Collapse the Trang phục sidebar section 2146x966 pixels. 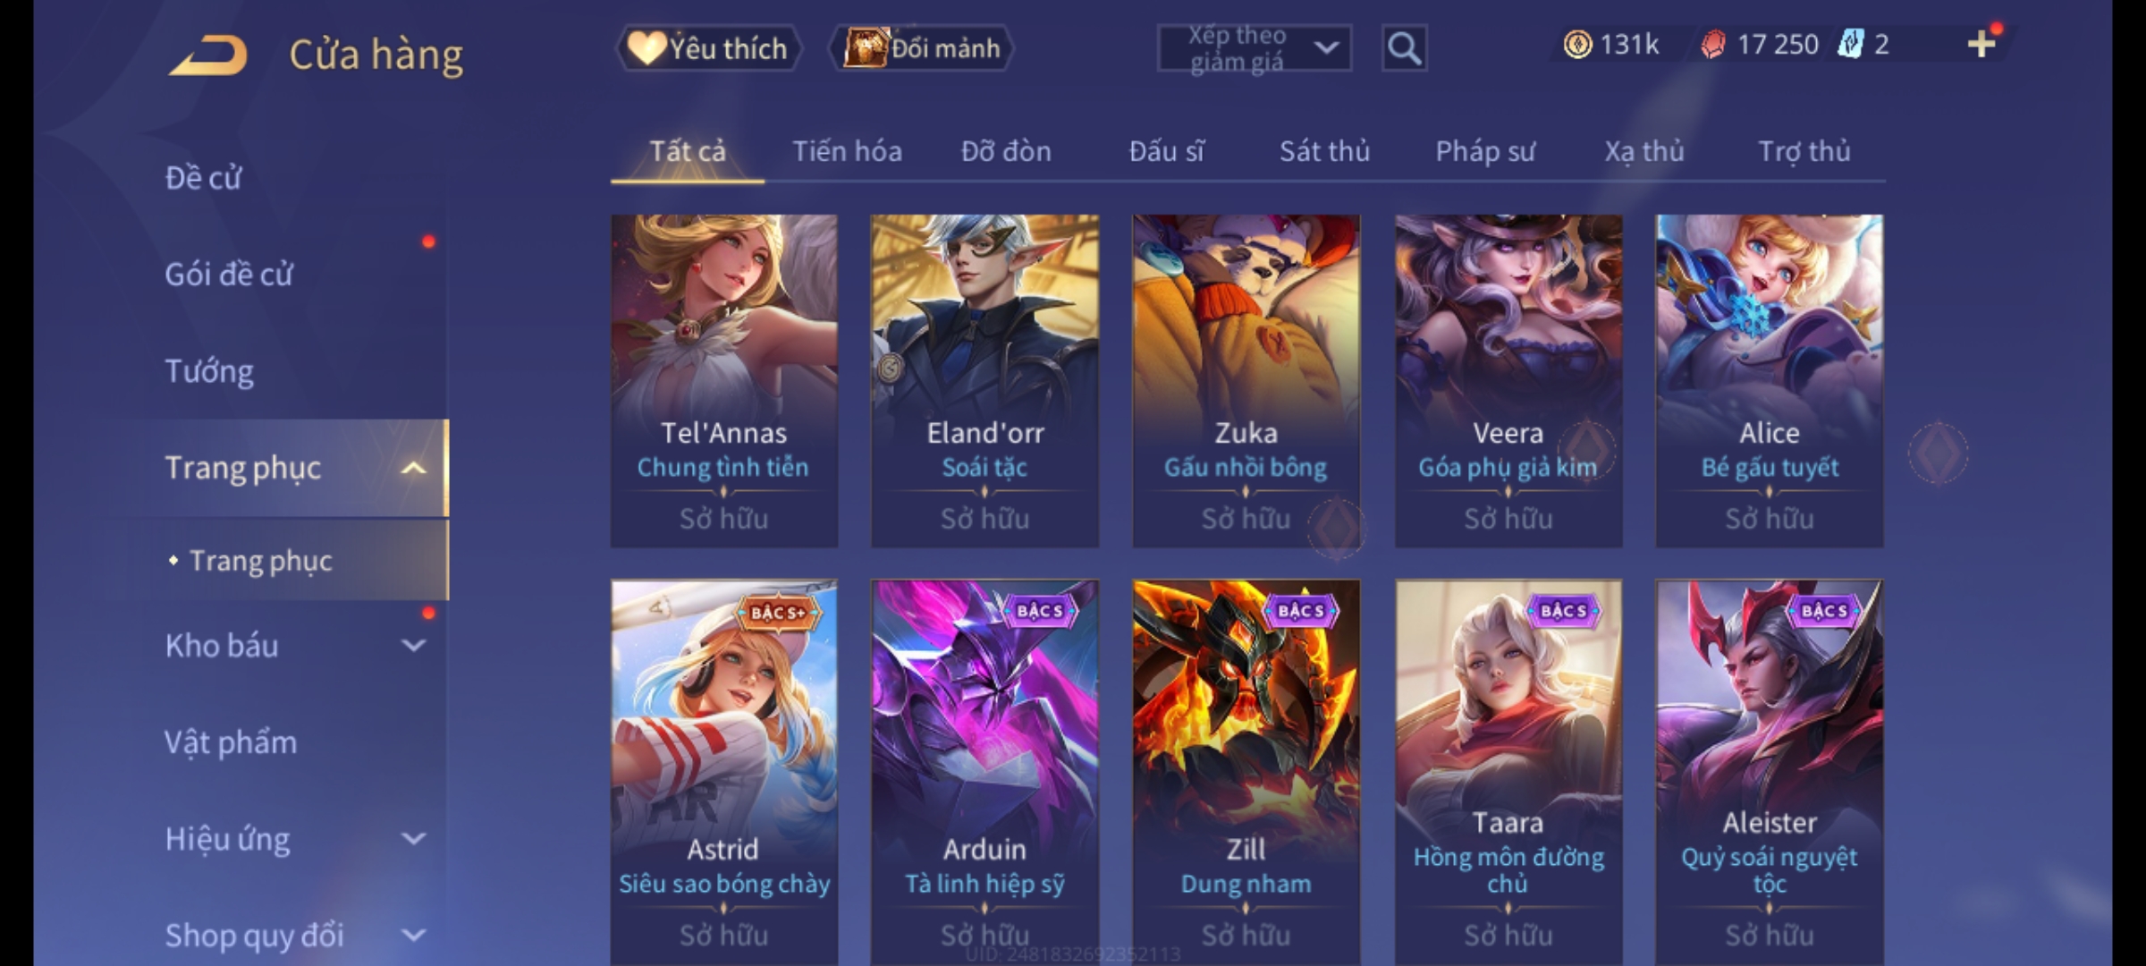413,468
